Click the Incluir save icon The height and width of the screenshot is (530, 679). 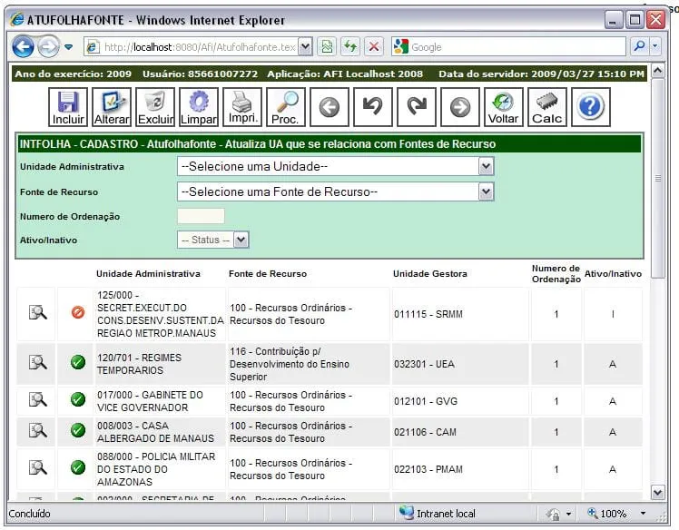(x=68, y=107)
